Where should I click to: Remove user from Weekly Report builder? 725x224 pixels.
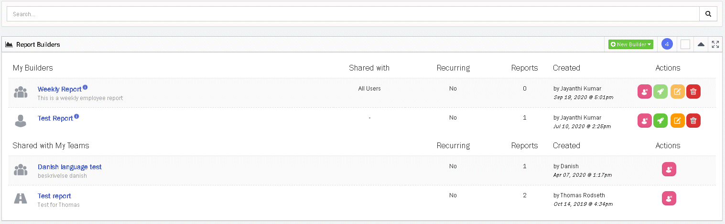(644, 92)
